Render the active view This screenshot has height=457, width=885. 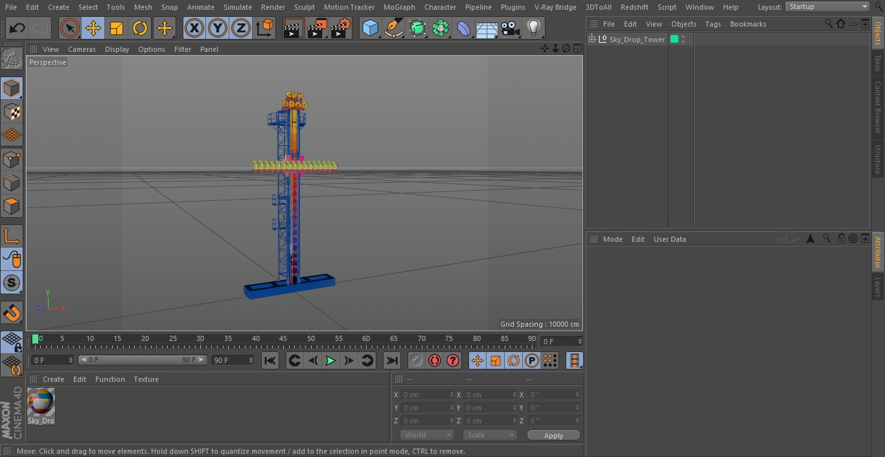tap(293, 28)
